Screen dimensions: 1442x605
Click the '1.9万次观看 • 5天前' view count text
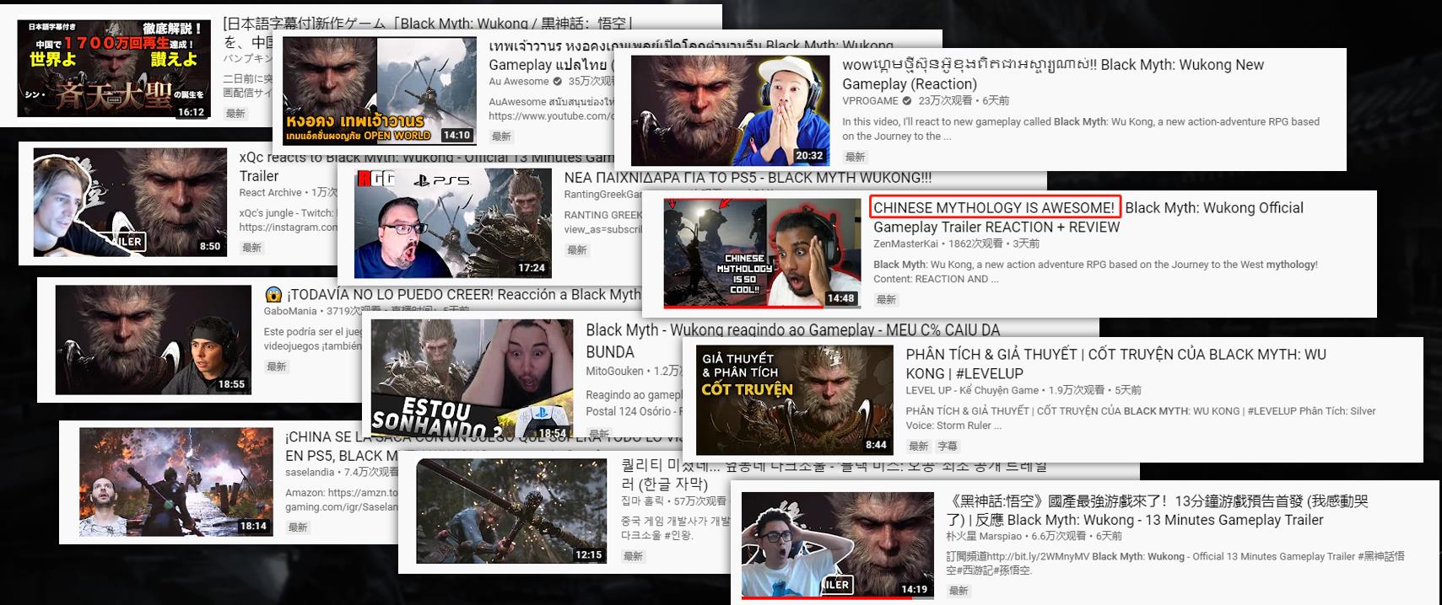1094,390
